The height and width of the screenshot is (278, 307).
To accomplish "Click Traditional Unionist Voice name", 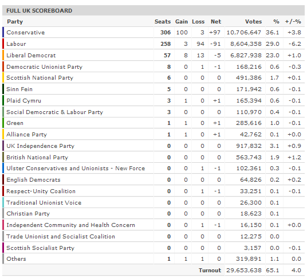I will tap(44, 202).
